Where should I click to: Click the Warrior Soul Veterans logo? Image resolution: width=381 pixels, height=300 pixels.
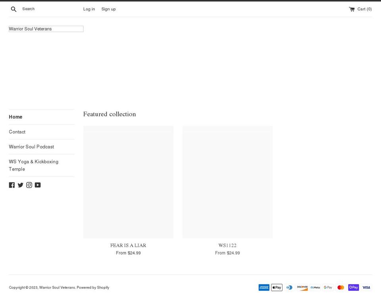[x=46, y=29]
